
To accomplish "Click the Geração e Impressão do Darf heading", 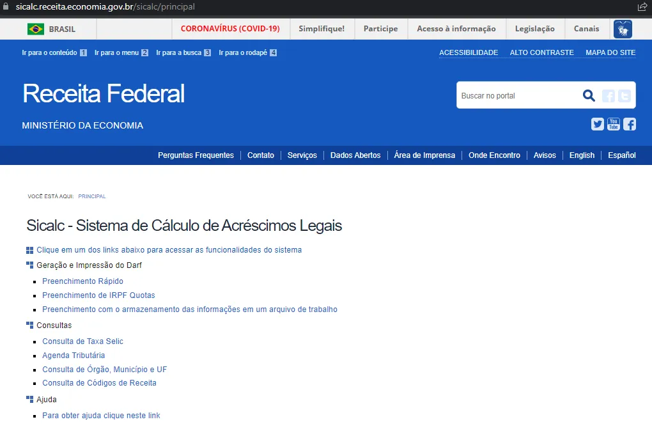I will [x=89, y=265].
